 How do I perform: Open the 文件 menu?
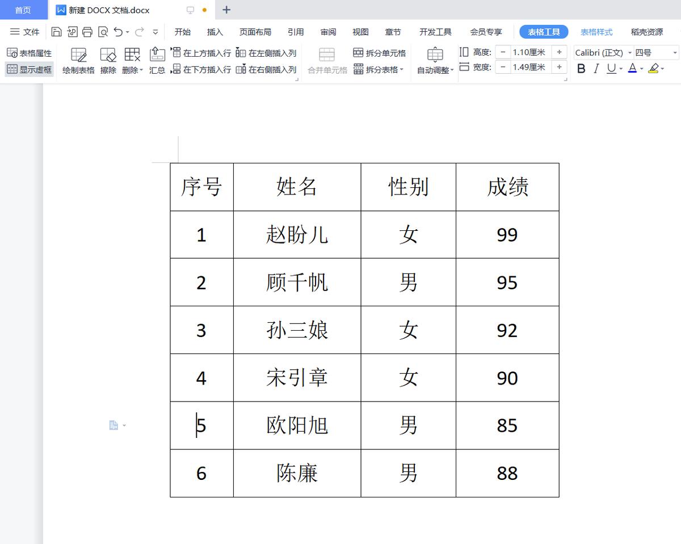[24, 32]
